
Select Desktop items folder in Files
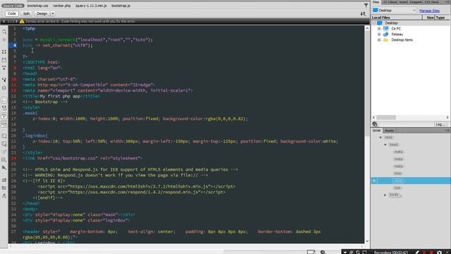pos(402,40)
